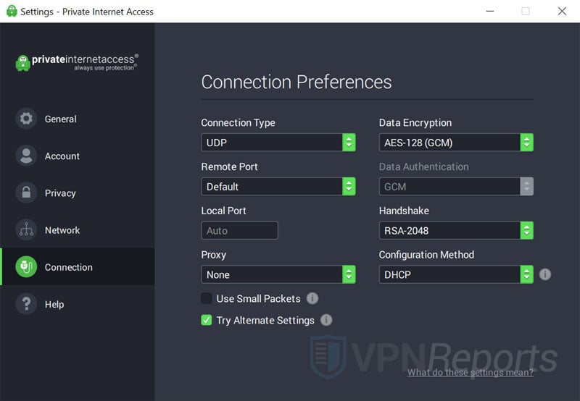
Task: Click the Remote Port label
Action: click(229, 166)
